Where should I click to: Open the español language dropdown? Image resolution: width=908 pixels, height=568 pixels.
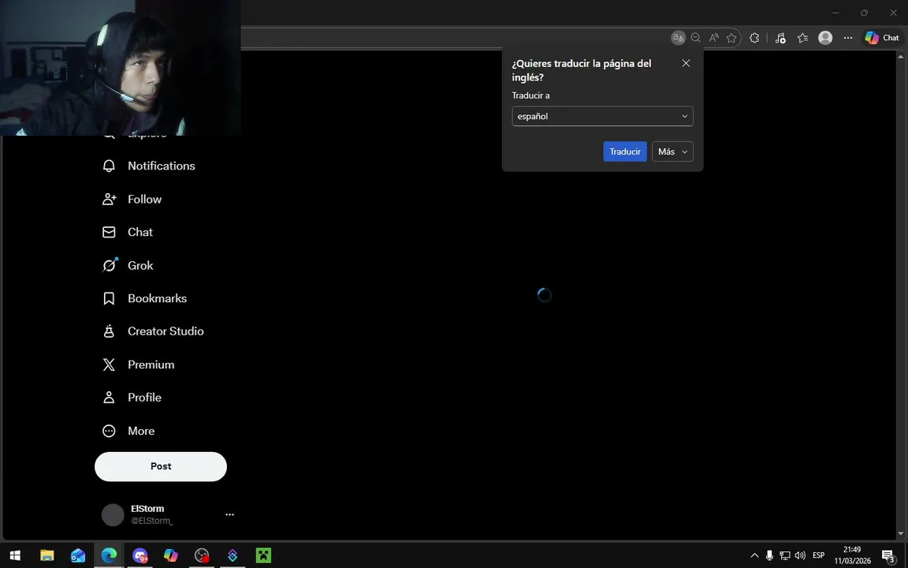click(602, 116)
